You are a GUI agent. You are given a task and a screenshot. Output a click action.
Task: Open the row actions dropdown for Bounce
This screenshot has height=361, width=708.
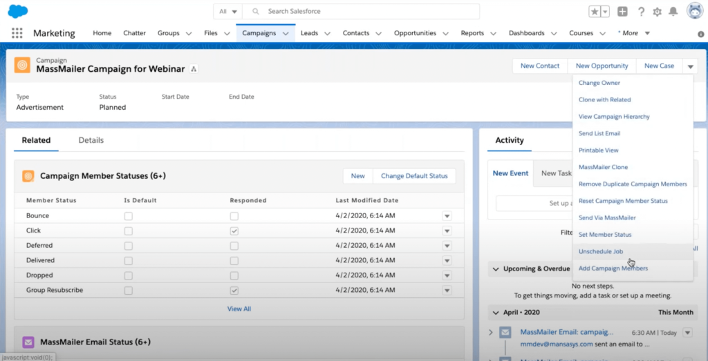(447, 216)
